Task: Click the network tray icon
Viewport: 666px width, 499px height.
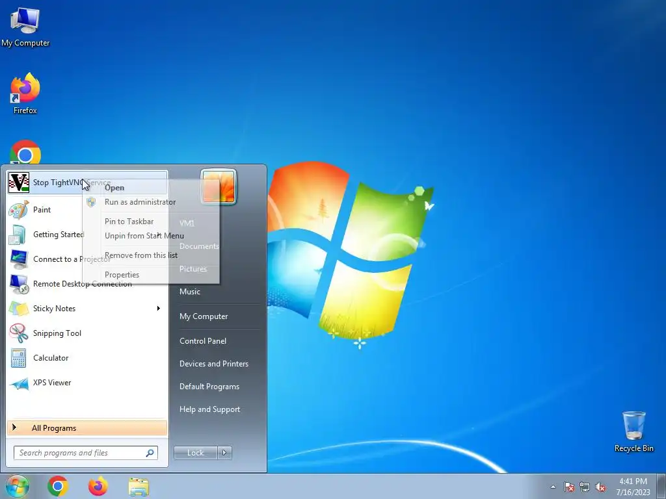Action: (585, 487)
